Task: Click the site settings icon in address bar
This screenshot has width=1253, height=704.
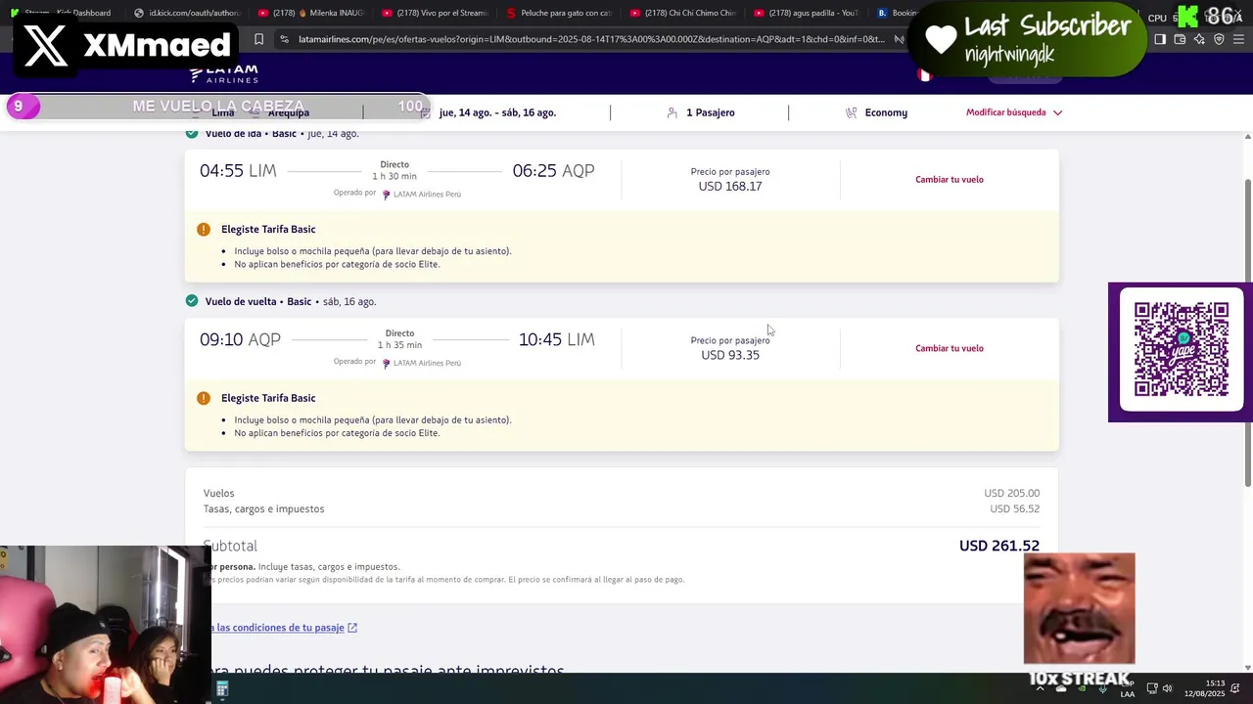Action: point(284,39)
